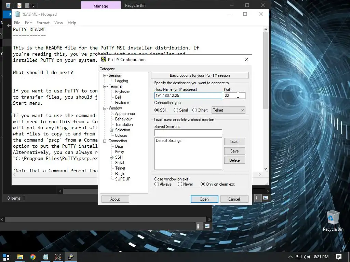Choose Only on clean exit option
This screenshot has width=350, height=262.
[218, 184]
